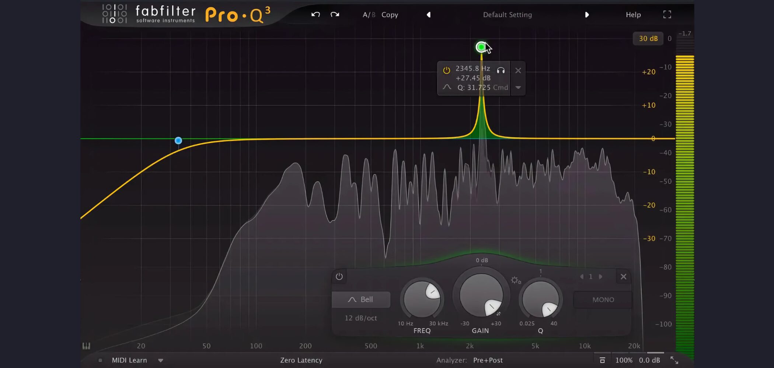Open the 30 dB display range menu
Viewport: 774px width, 368px height.
[x=648, y=38]
